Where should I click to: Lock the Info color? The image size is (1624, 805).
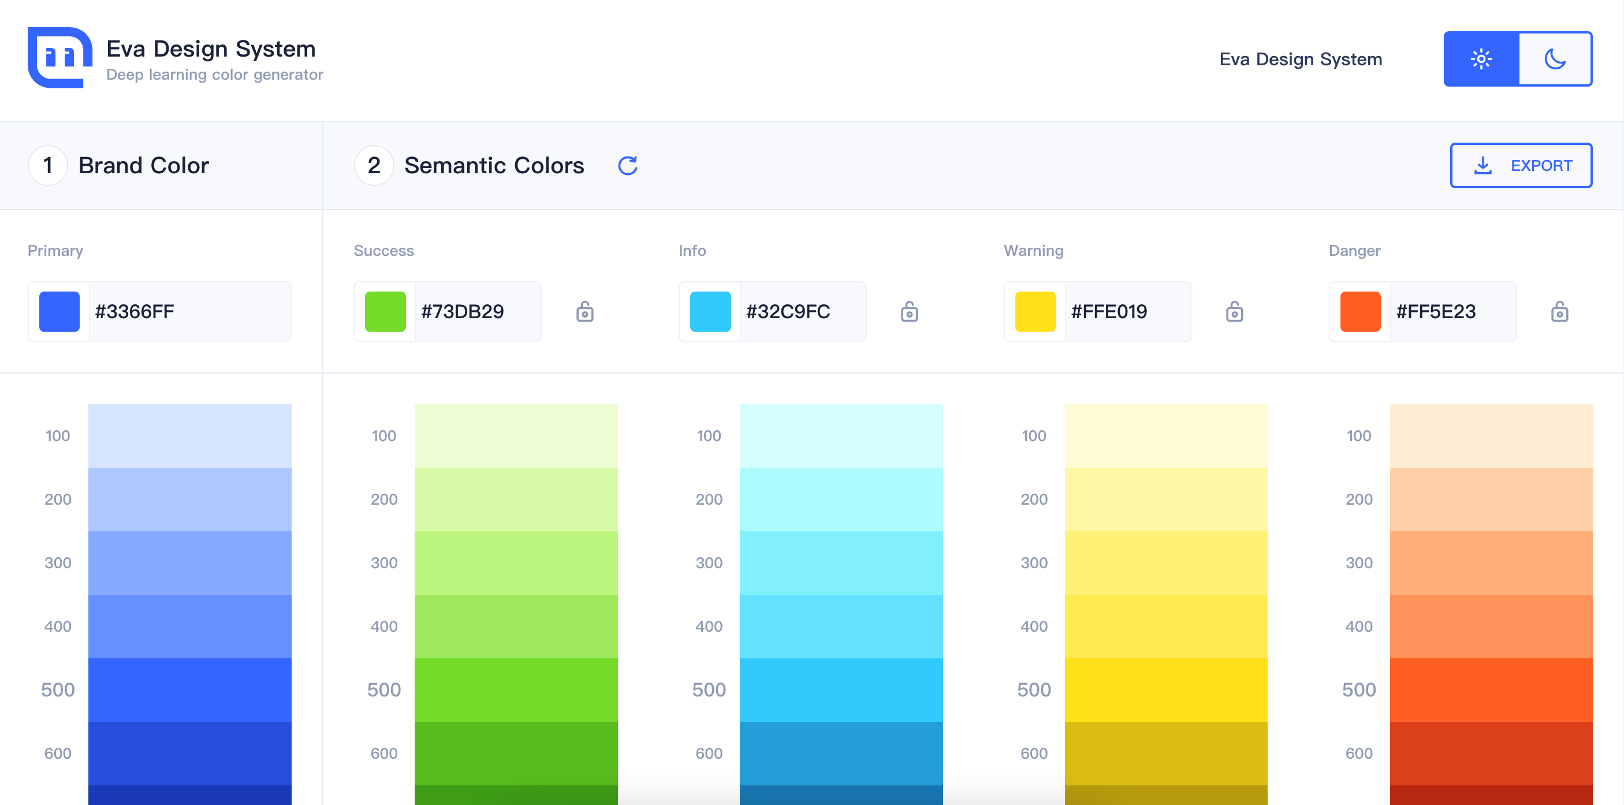tap(909, 311)
